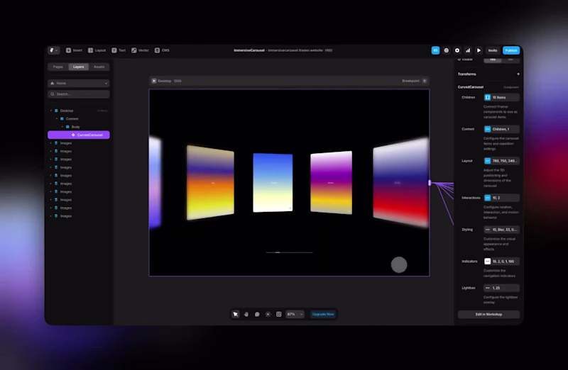Open the CMS option in toolbar
The height and width of the screenshot is (370, 568).
(162, 50)
